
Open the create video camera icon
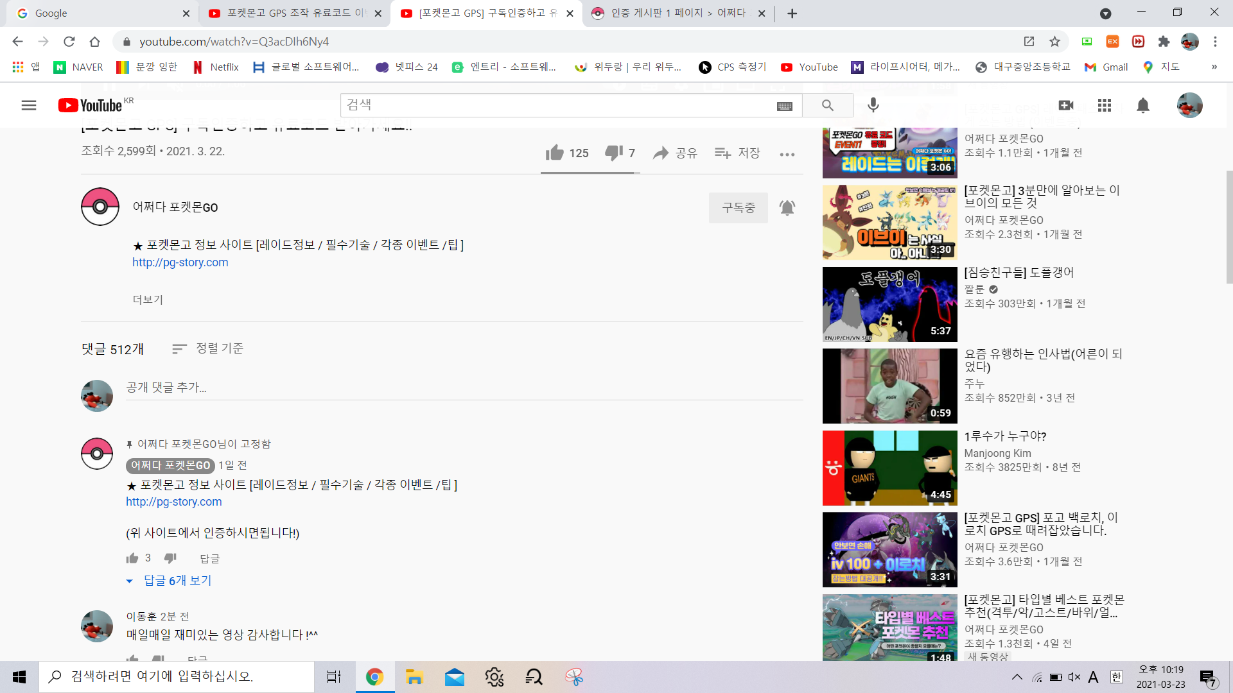(1066, 105)
